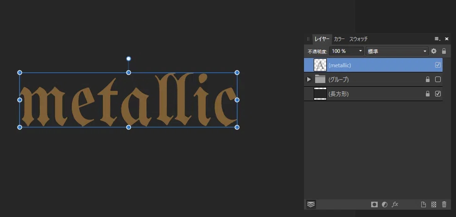Click the top-left selection handle of metallic
This screenshot has width=456, height=217.
[20, 72]
